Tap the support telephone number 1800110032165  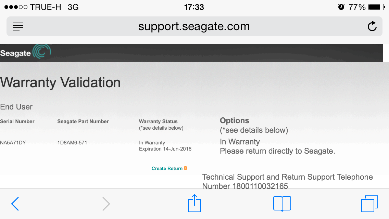[x=260, y=186]
